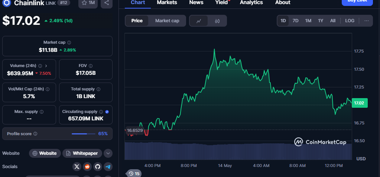Set chart range to 1Y
This screenshot has width=380, height=177.
(321, 21)
